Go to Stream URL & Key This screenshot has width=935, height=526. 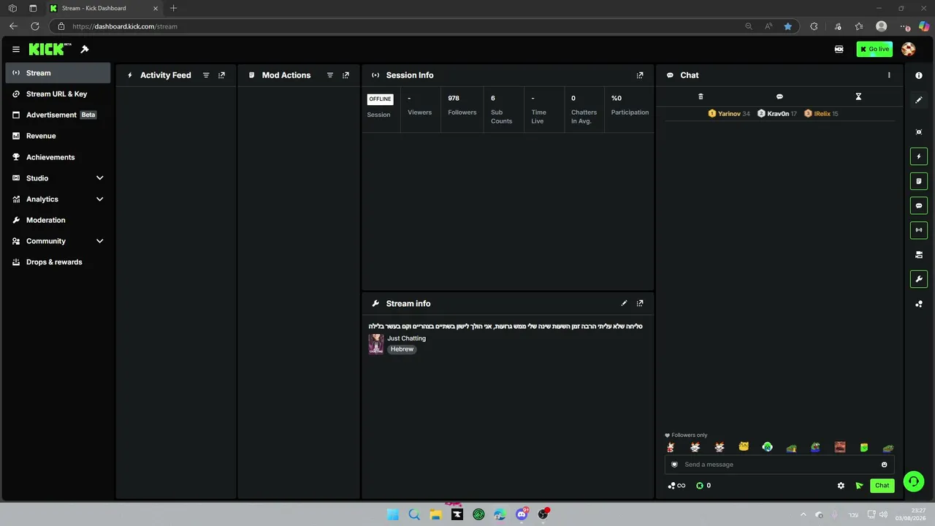(58, 94)
